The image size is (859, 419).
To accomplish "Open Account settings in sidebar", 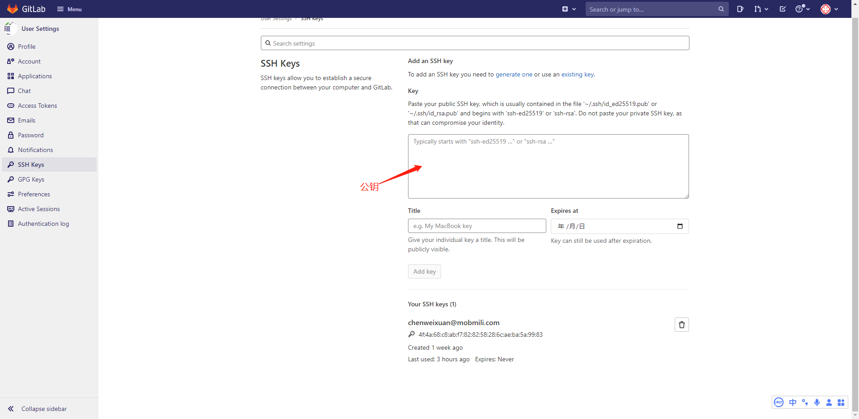I will [x=49, y=61].
